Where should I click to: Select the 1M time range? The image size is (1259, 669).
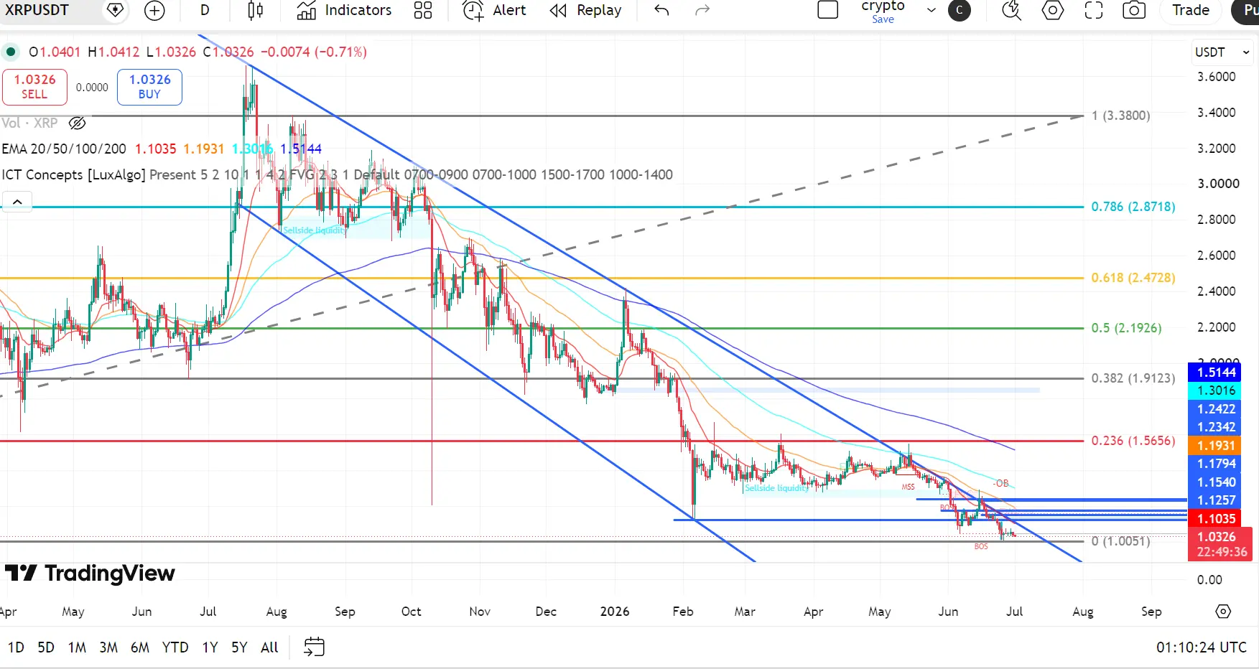click(x=77, y=647)
